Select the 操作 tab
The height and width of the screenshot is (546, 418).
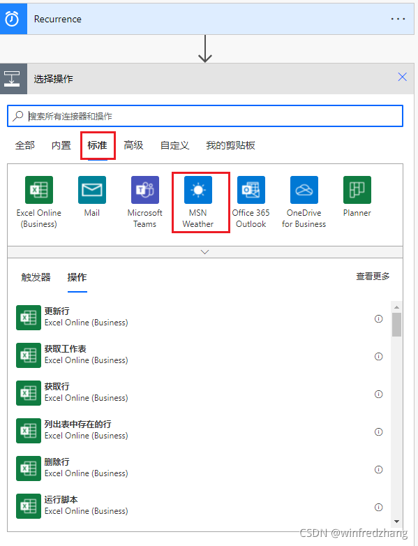(77, 277)
